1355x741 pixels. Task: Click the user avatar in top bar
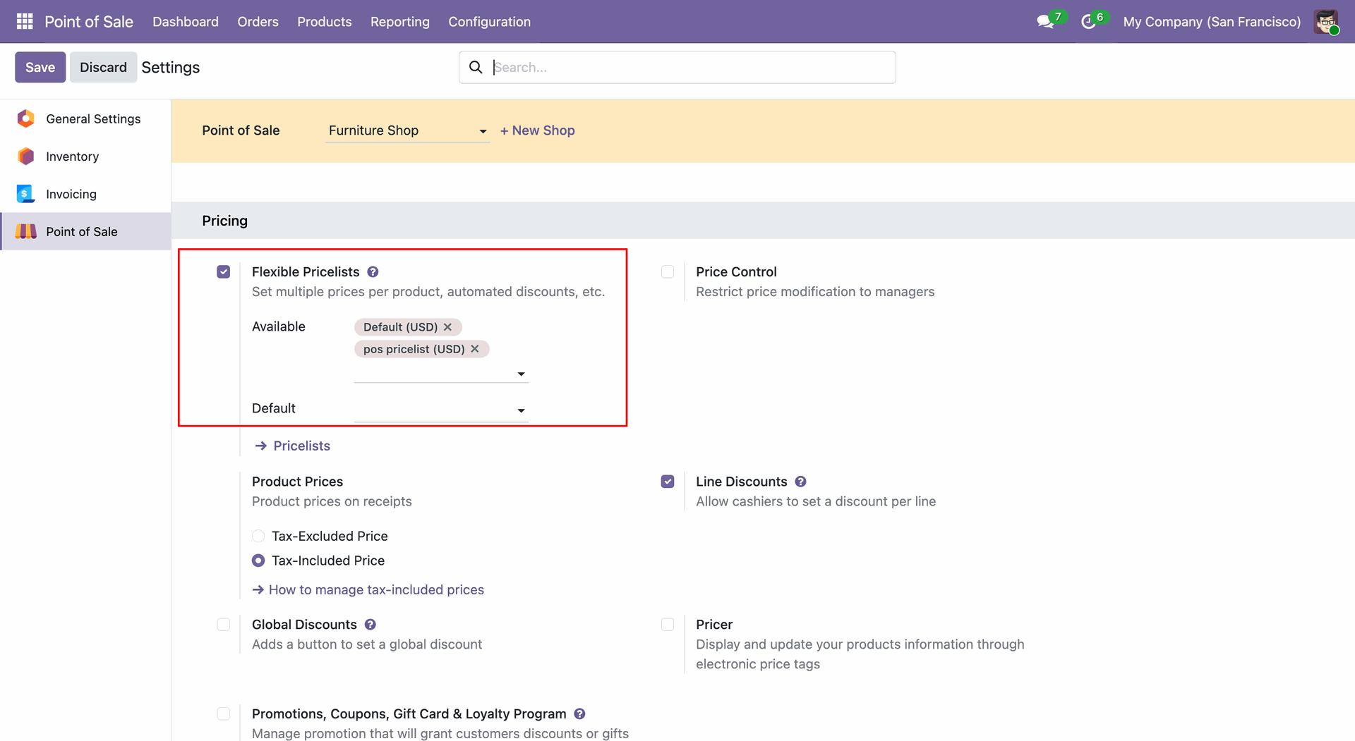pyautogui.click(x=1326, y=22)
